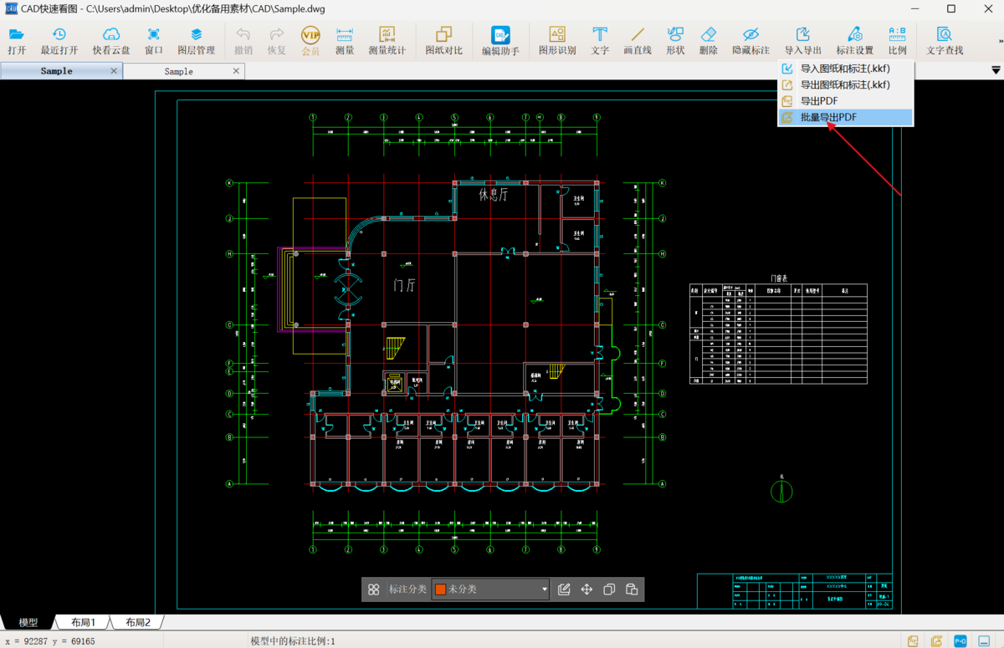
Task: Toggle the blue P-D button in status bar
Action: [960, 640]
